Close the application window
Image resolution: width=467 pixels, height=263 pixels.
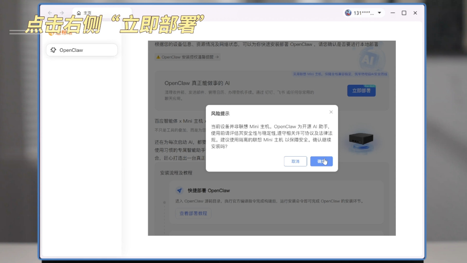point(415,13)
